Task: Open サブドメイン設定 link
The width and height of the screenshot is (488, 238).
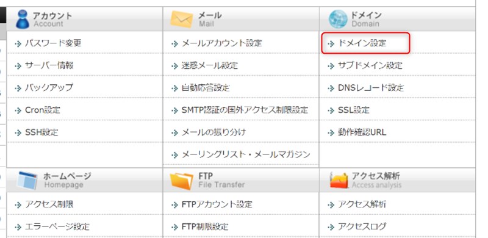Action: 370,65
